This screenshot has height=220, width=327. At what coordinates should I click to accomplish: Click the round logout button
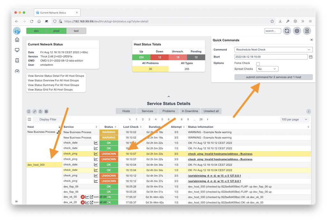tap(307, 31)
